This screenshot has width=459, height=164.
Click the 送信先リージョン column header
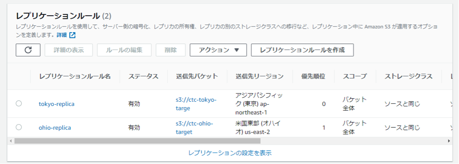pyautogui.click(x=259, y=76)
